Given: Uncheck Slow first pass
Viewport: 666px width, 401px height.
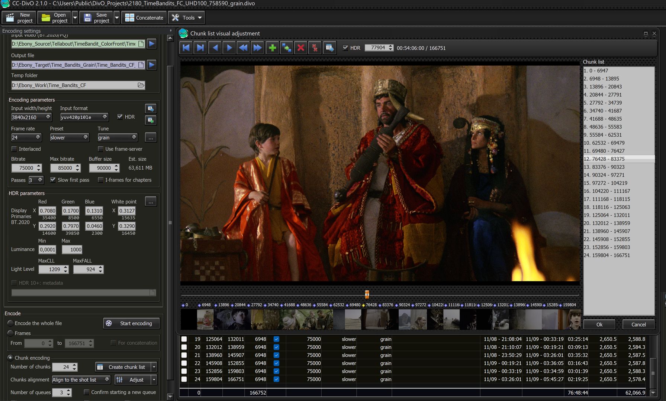Looking at the screenshot, I should click(53, 180).
